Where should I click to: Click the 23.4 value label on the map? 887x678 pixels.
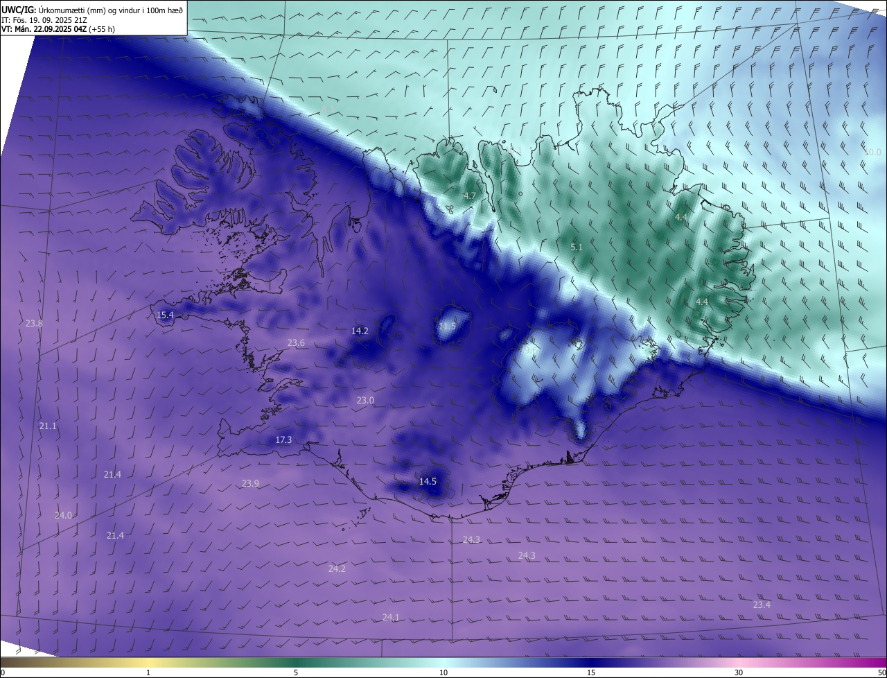point(762,605)
